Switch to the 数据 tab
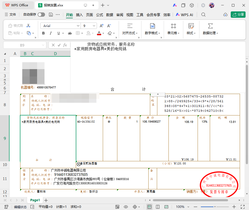This screenshot has width=249, height=210. pos(110,15)
